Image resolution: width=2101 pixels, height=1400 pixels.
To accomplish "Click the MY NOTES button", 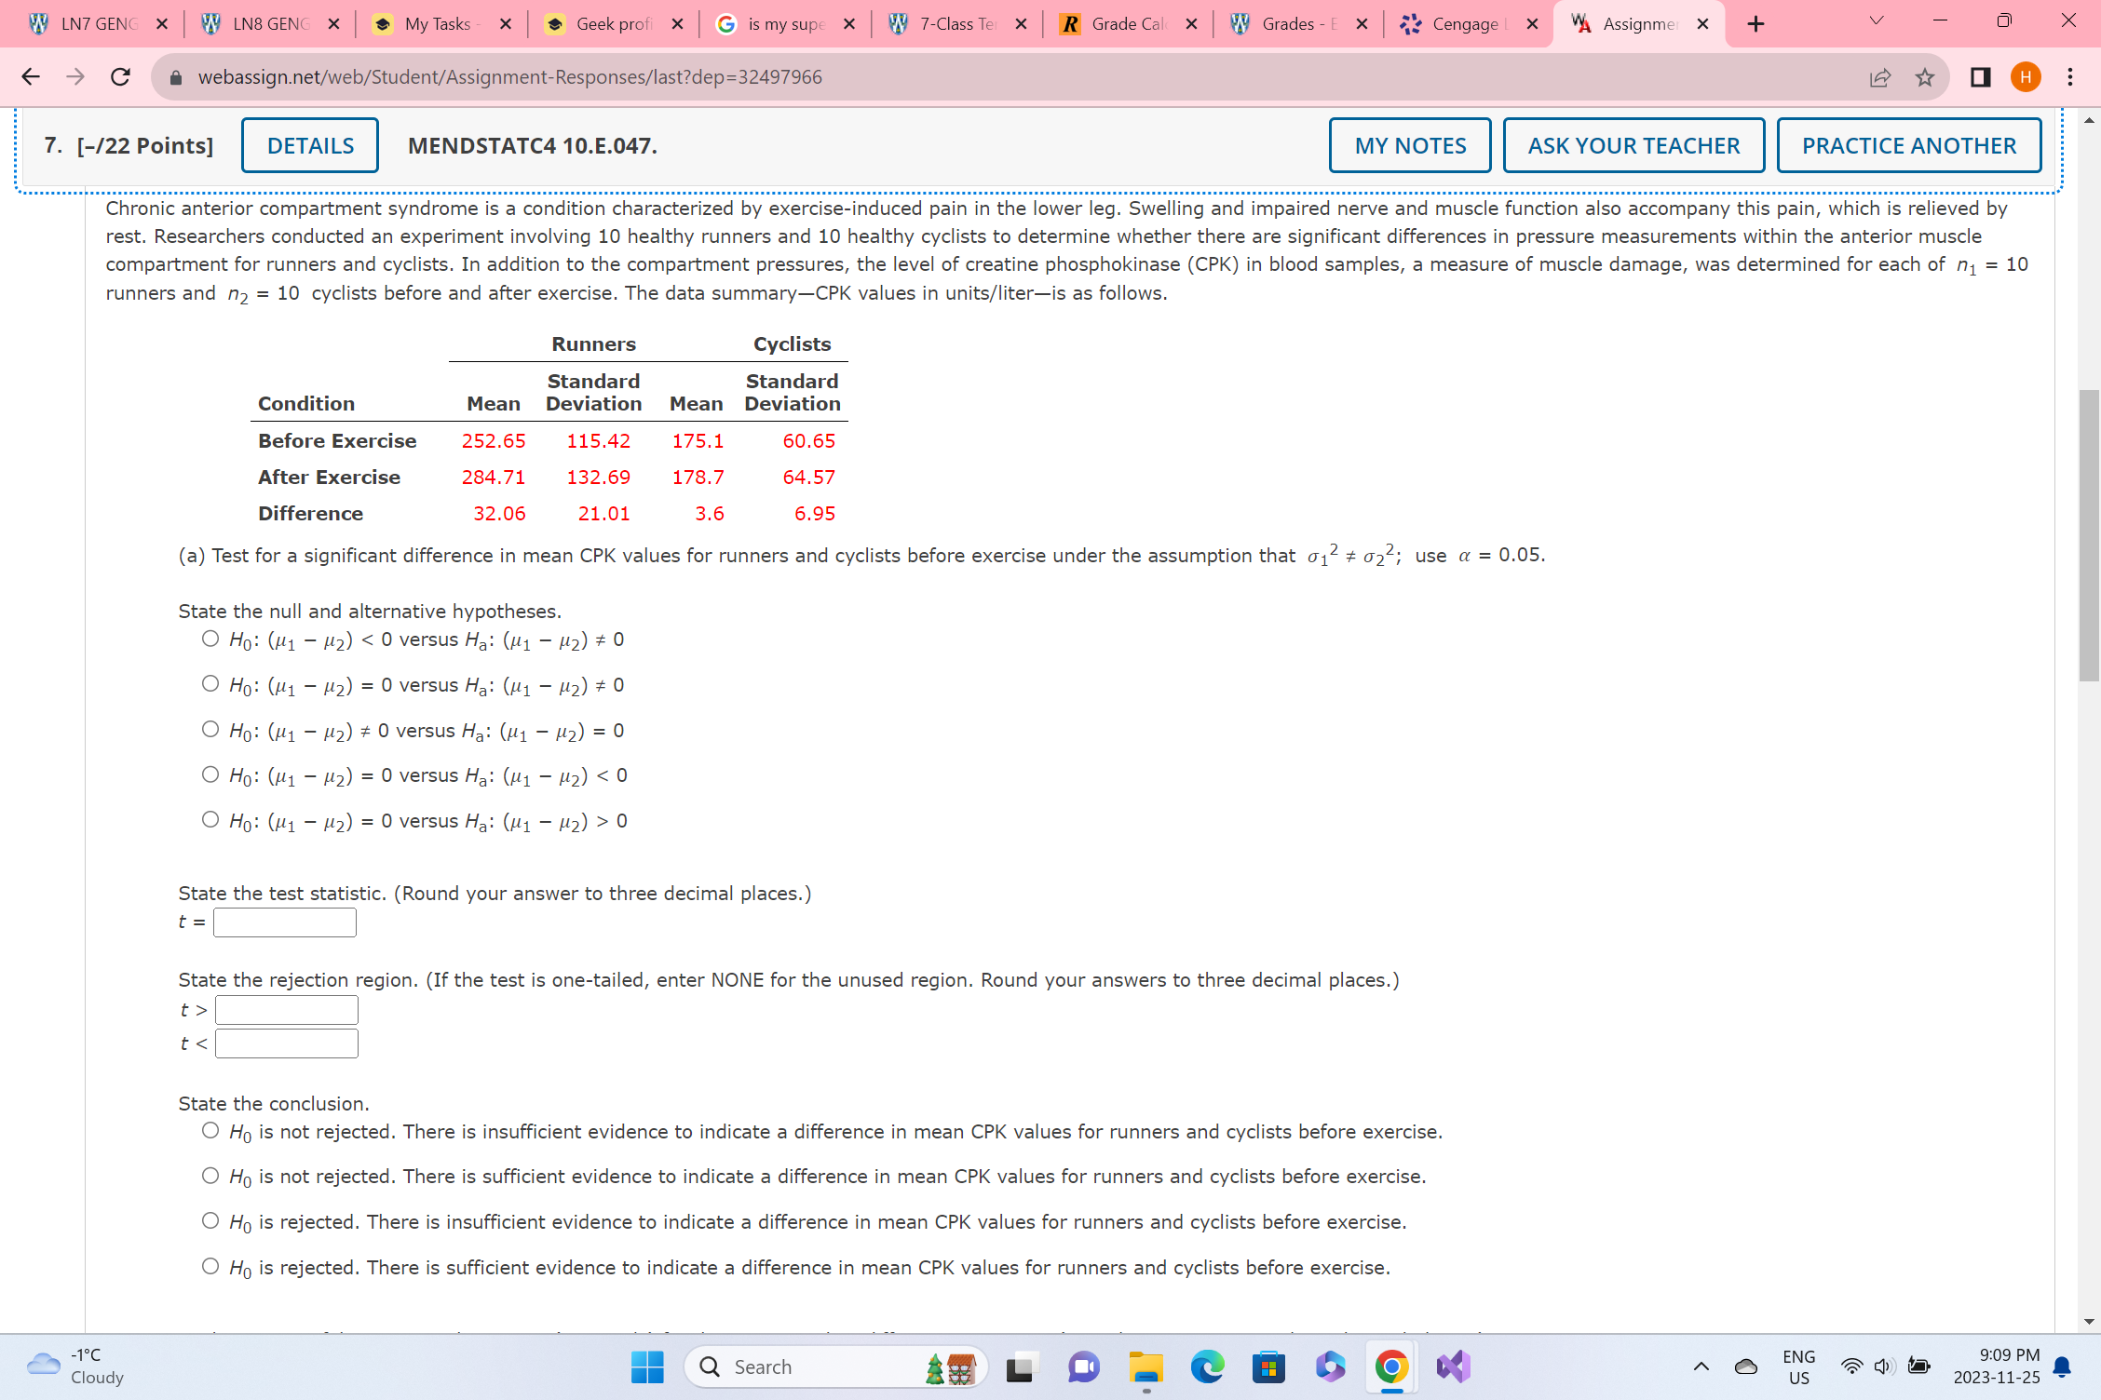I will click(x=1410, y=143).
